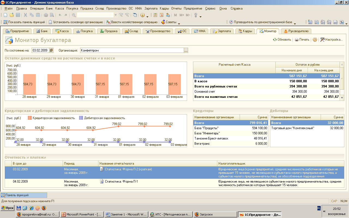Click purple Дебиторская задолженность legend swatch
The image size is (349, 218).
[x=81, y=118]
